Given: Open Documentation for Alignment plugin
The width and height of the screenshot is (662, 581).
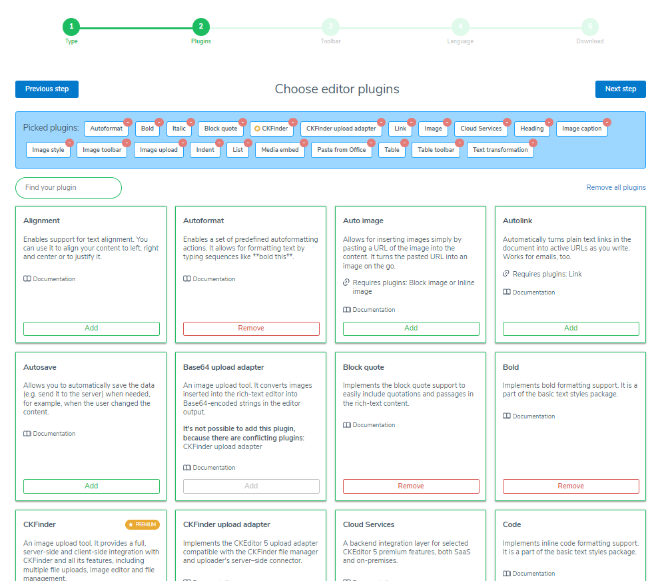Looking at the screenshot, I should [x=49, y=279].
